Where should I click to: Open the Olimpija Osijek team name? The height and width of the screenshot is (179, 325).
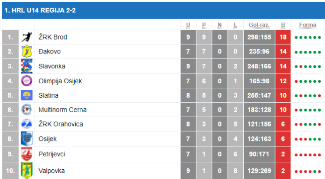[60, 81]
